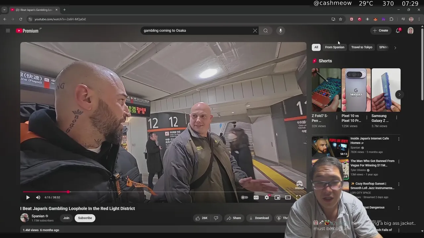Open the YouTube guide hamburger menu
This screenshot has height=238, width=424.
pyautogui.click(x=8, y=30)
